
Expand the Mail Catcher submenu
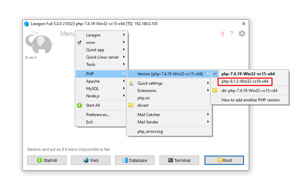tap(169, 115)
